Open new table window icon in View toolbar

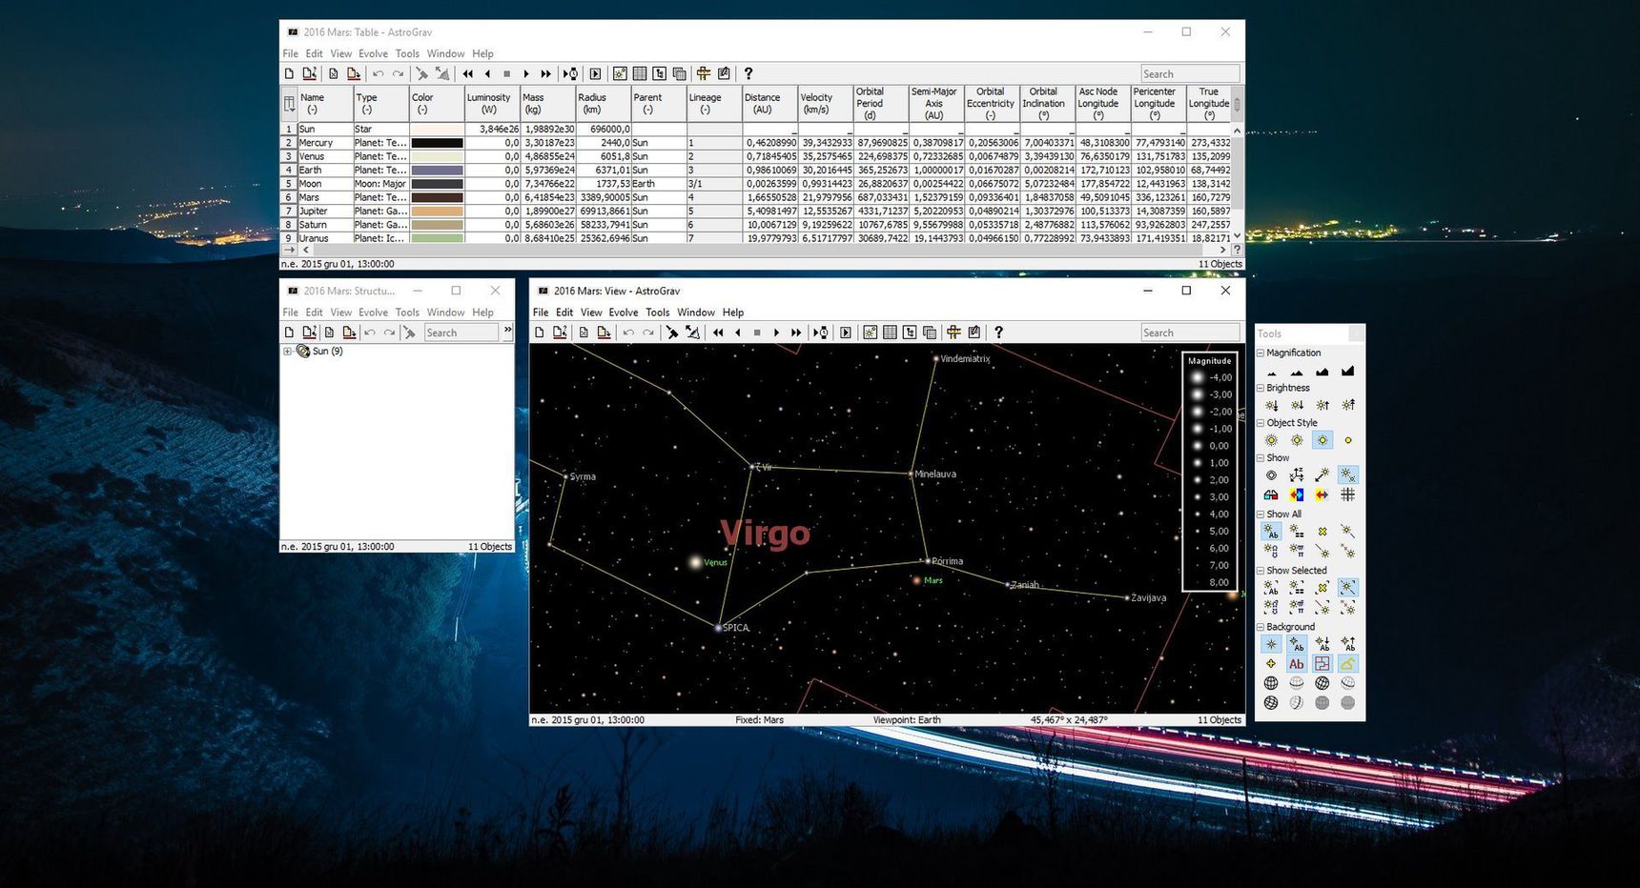(890, 333)
